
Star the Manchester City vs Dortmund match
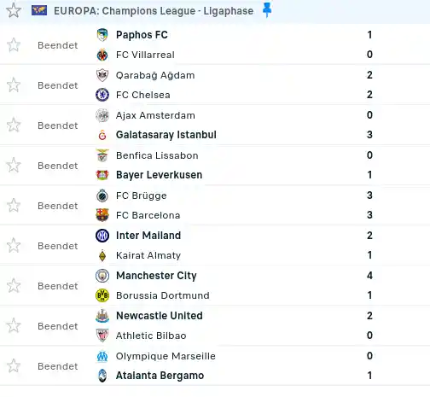tap(14, 286)
